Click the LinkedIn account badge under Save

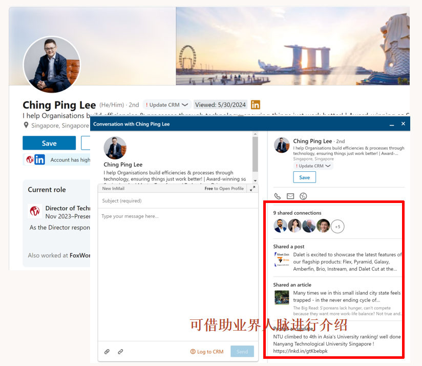[39, 159]
